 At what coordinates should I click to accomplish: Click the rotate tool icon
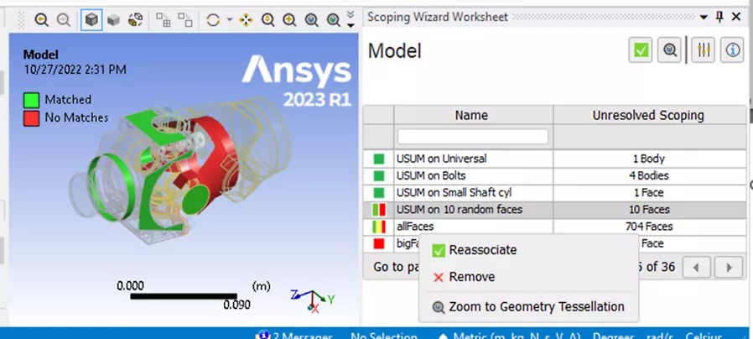213,19
